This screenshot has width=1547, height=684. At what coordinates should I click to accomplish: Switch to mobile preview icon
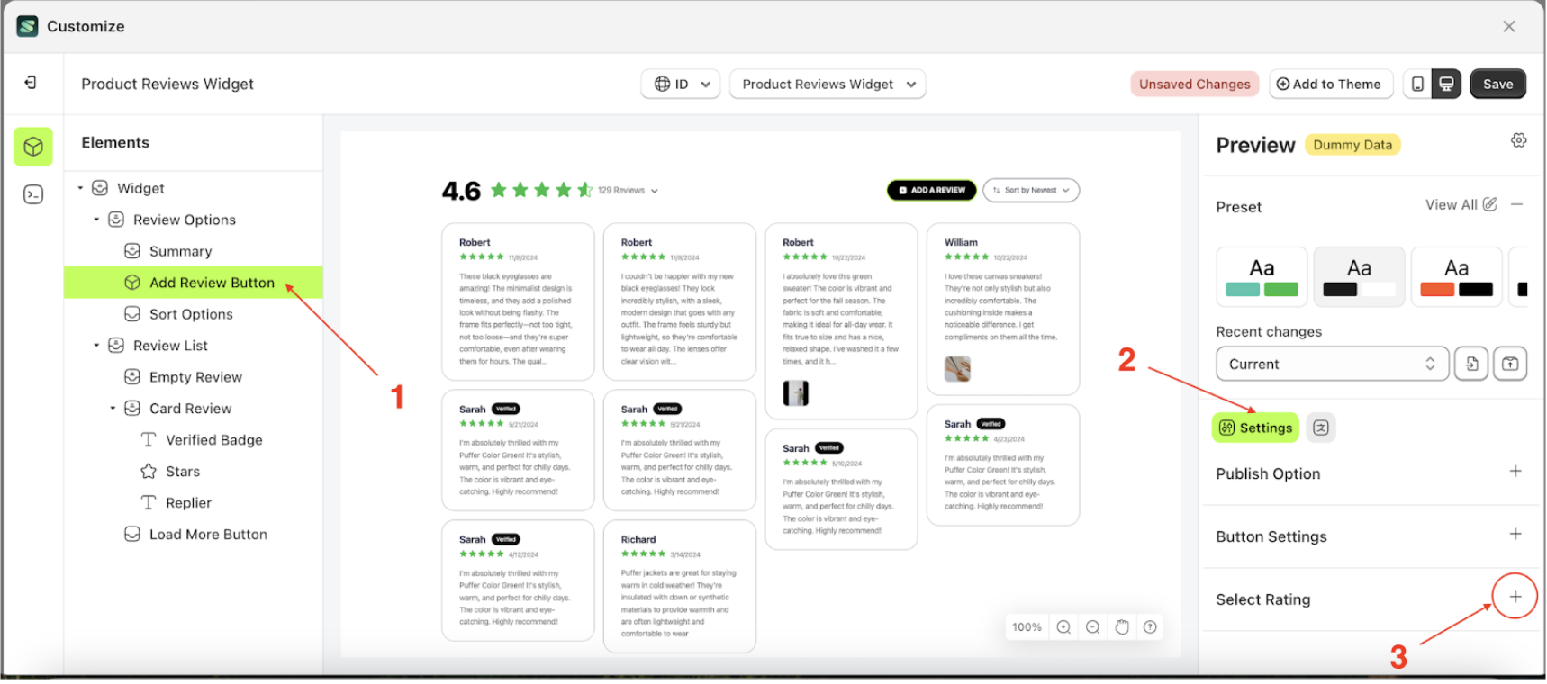(x=1417, y=84)
